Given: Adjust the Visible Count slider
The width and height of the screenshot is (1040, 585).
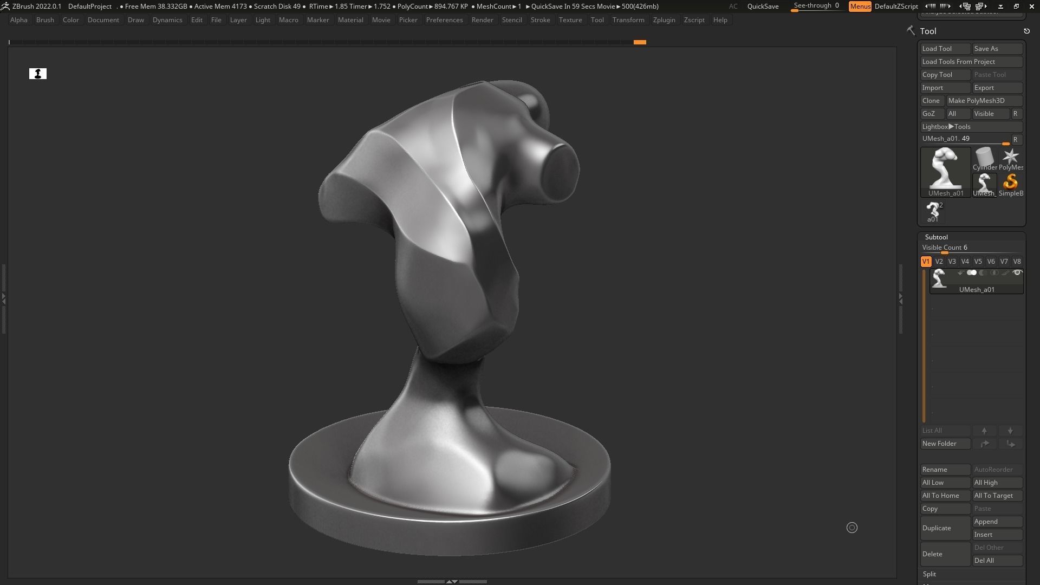Looking at the screenshot, I should point(972,248).
